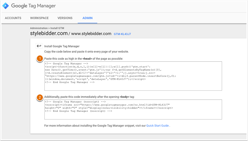Open the Quick Start Guide link
This screenshot has height=141, width=248.
158,126
